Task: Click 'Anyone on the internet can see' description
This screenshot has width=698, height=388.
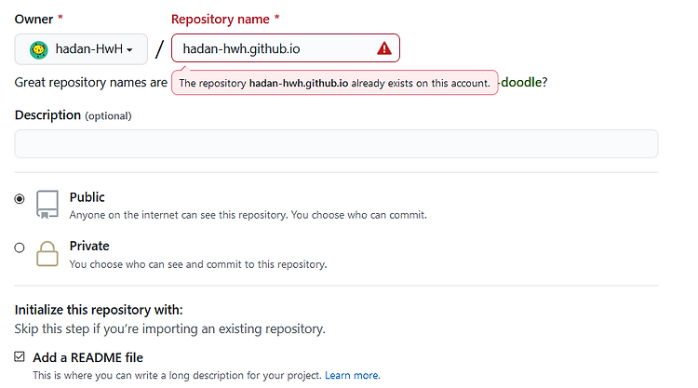Action: tap(248, 215)
